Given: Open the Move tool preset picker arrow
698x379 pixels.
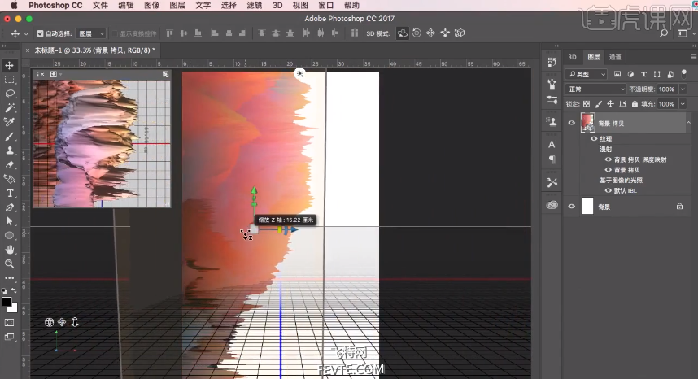Looking at the screenshot, I should coord(26,34).
